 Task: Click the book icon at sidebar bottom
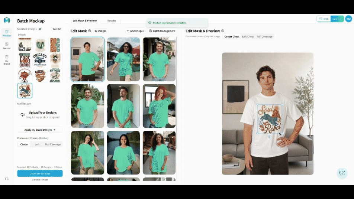(x=7, y=179)
